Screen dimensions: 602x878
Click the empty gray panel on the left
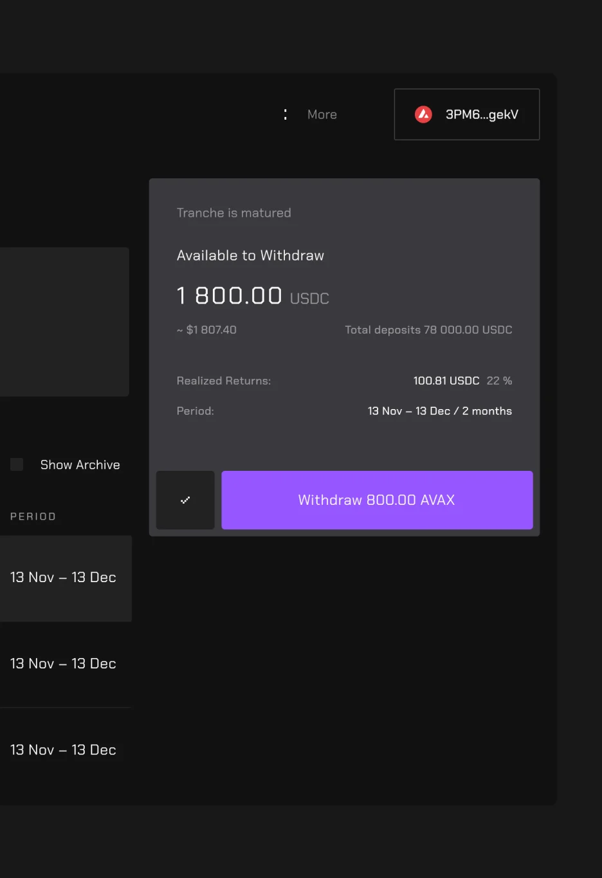[x=64, y=322]
